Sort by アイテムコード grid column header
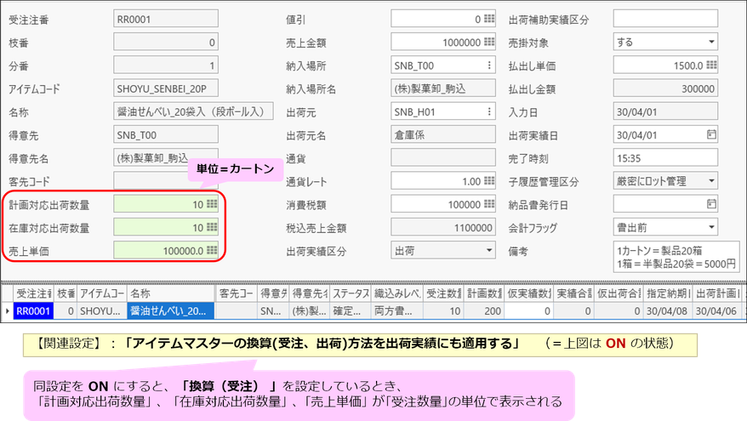747x421 pixels. (x=102, y=293)
